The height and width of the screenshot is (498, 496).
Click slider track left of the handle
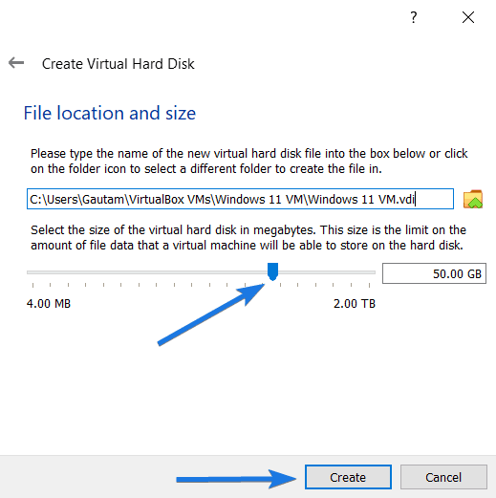point(146,272)
